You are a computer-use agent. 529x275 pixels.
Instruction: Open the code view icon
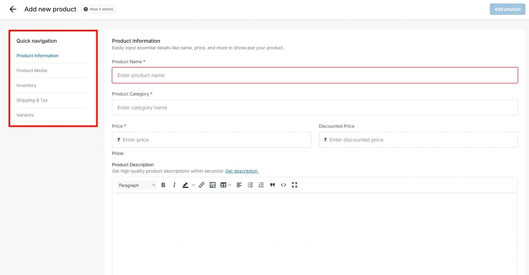[283, 185]
